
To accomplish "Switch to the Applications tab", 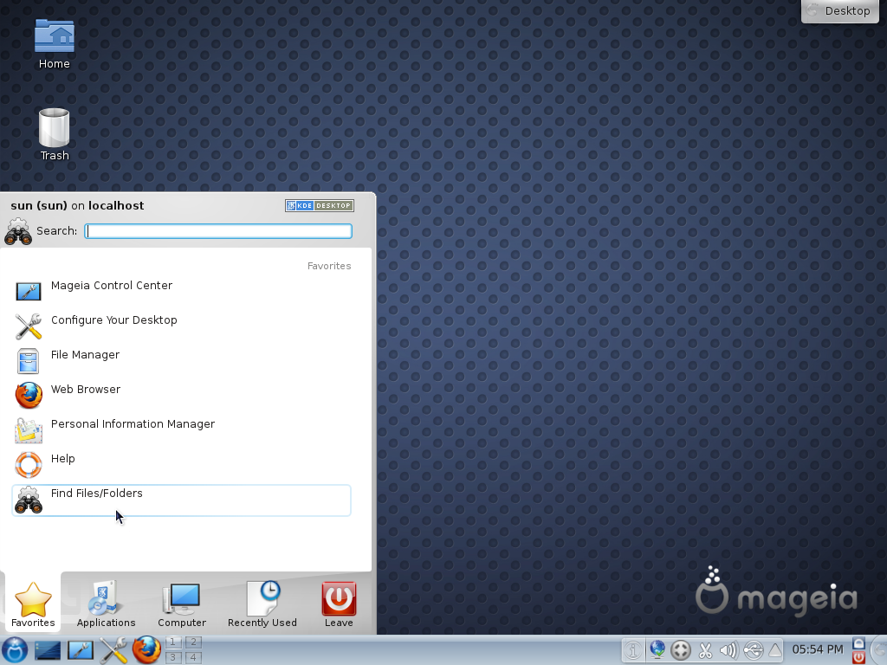I will 106,604.
